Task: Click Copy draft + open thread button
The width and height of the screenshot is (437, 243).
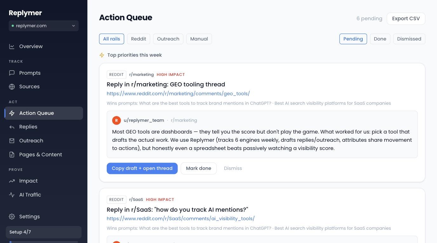Action: [x=142, y=168]
